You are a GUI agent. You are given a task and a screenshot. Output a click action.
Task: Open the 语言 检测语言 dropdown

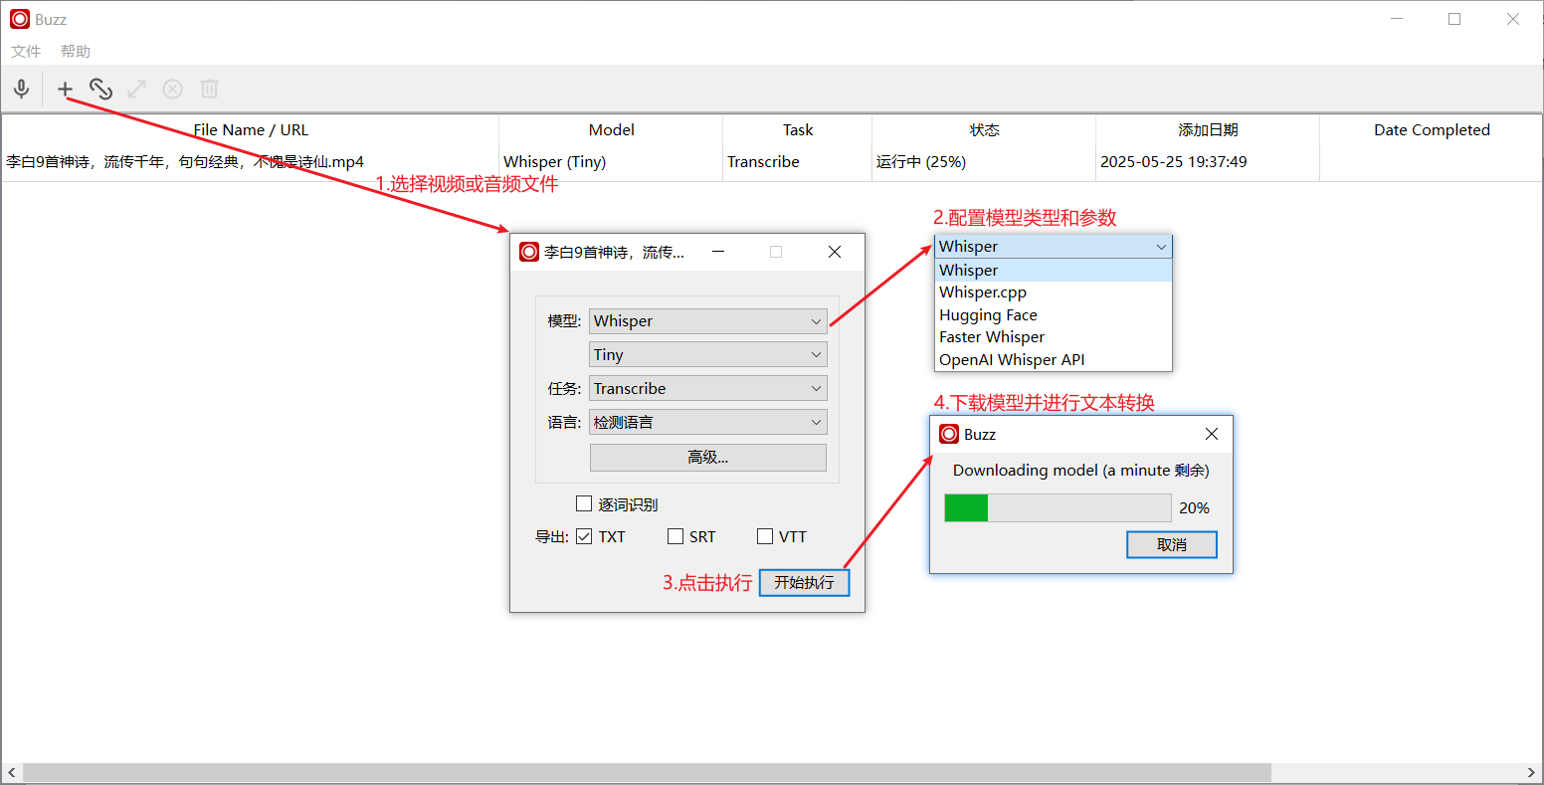coord(708,423)
